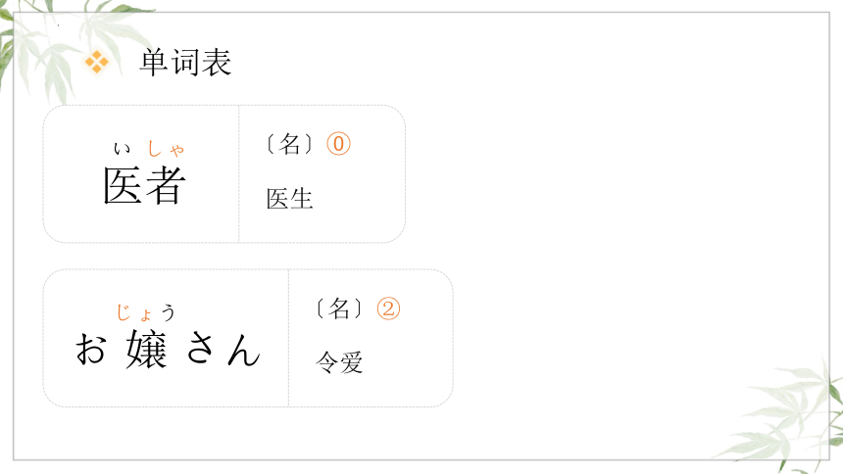
Task: Select the orange furigana しゃ above 者
Action: click(x=166, y=148)
